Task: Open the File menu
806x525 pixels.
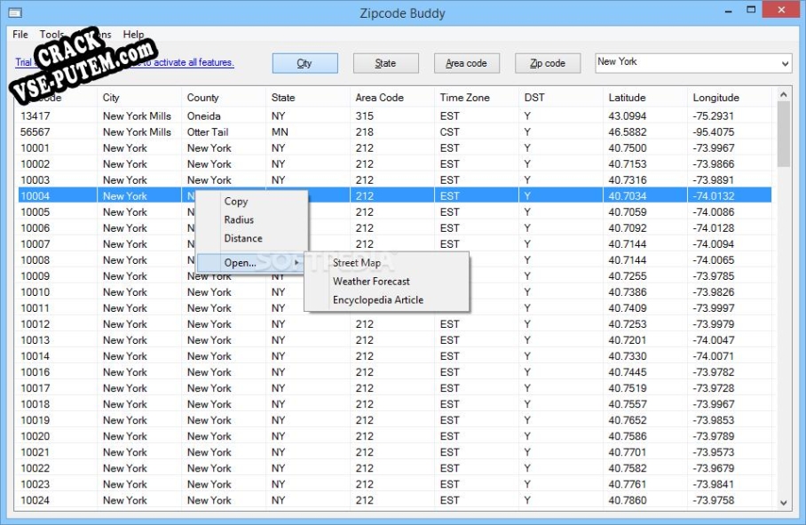Action: [20, 35]
